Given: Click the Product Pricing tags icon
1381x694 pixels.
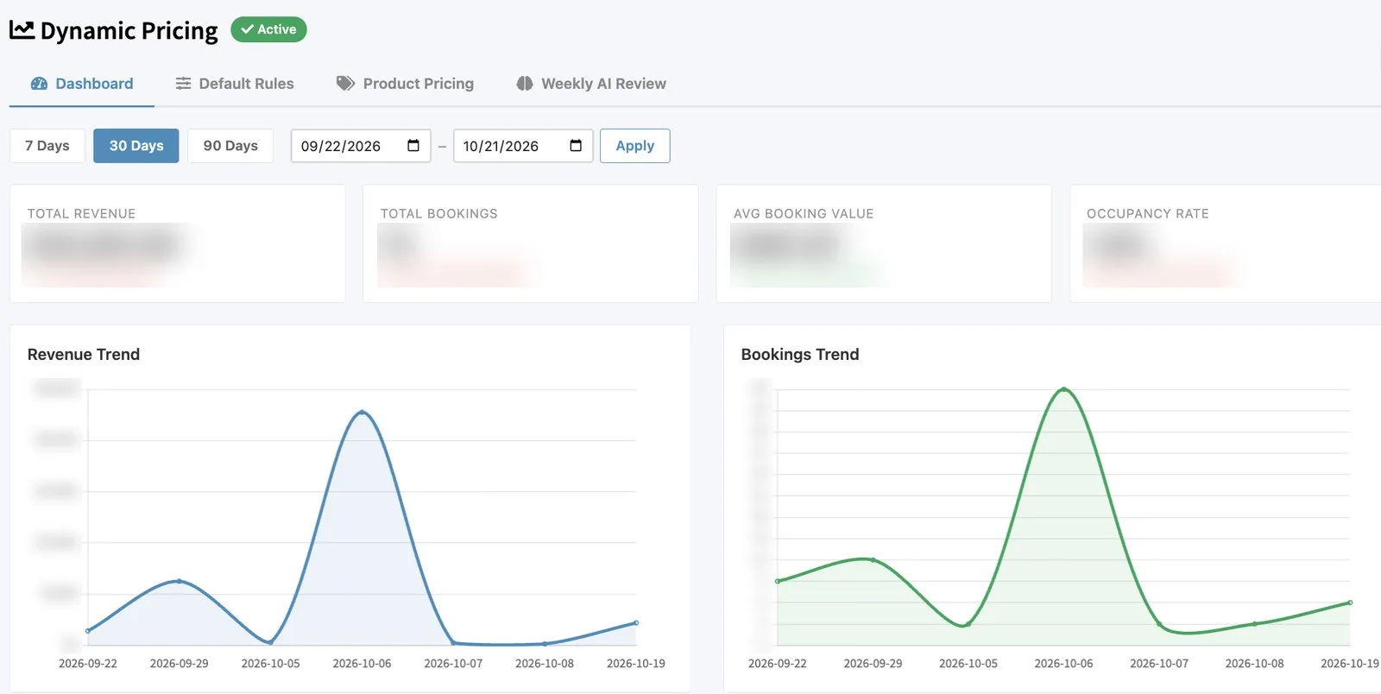Looking at the screenshot, I should tap(345, 84).
